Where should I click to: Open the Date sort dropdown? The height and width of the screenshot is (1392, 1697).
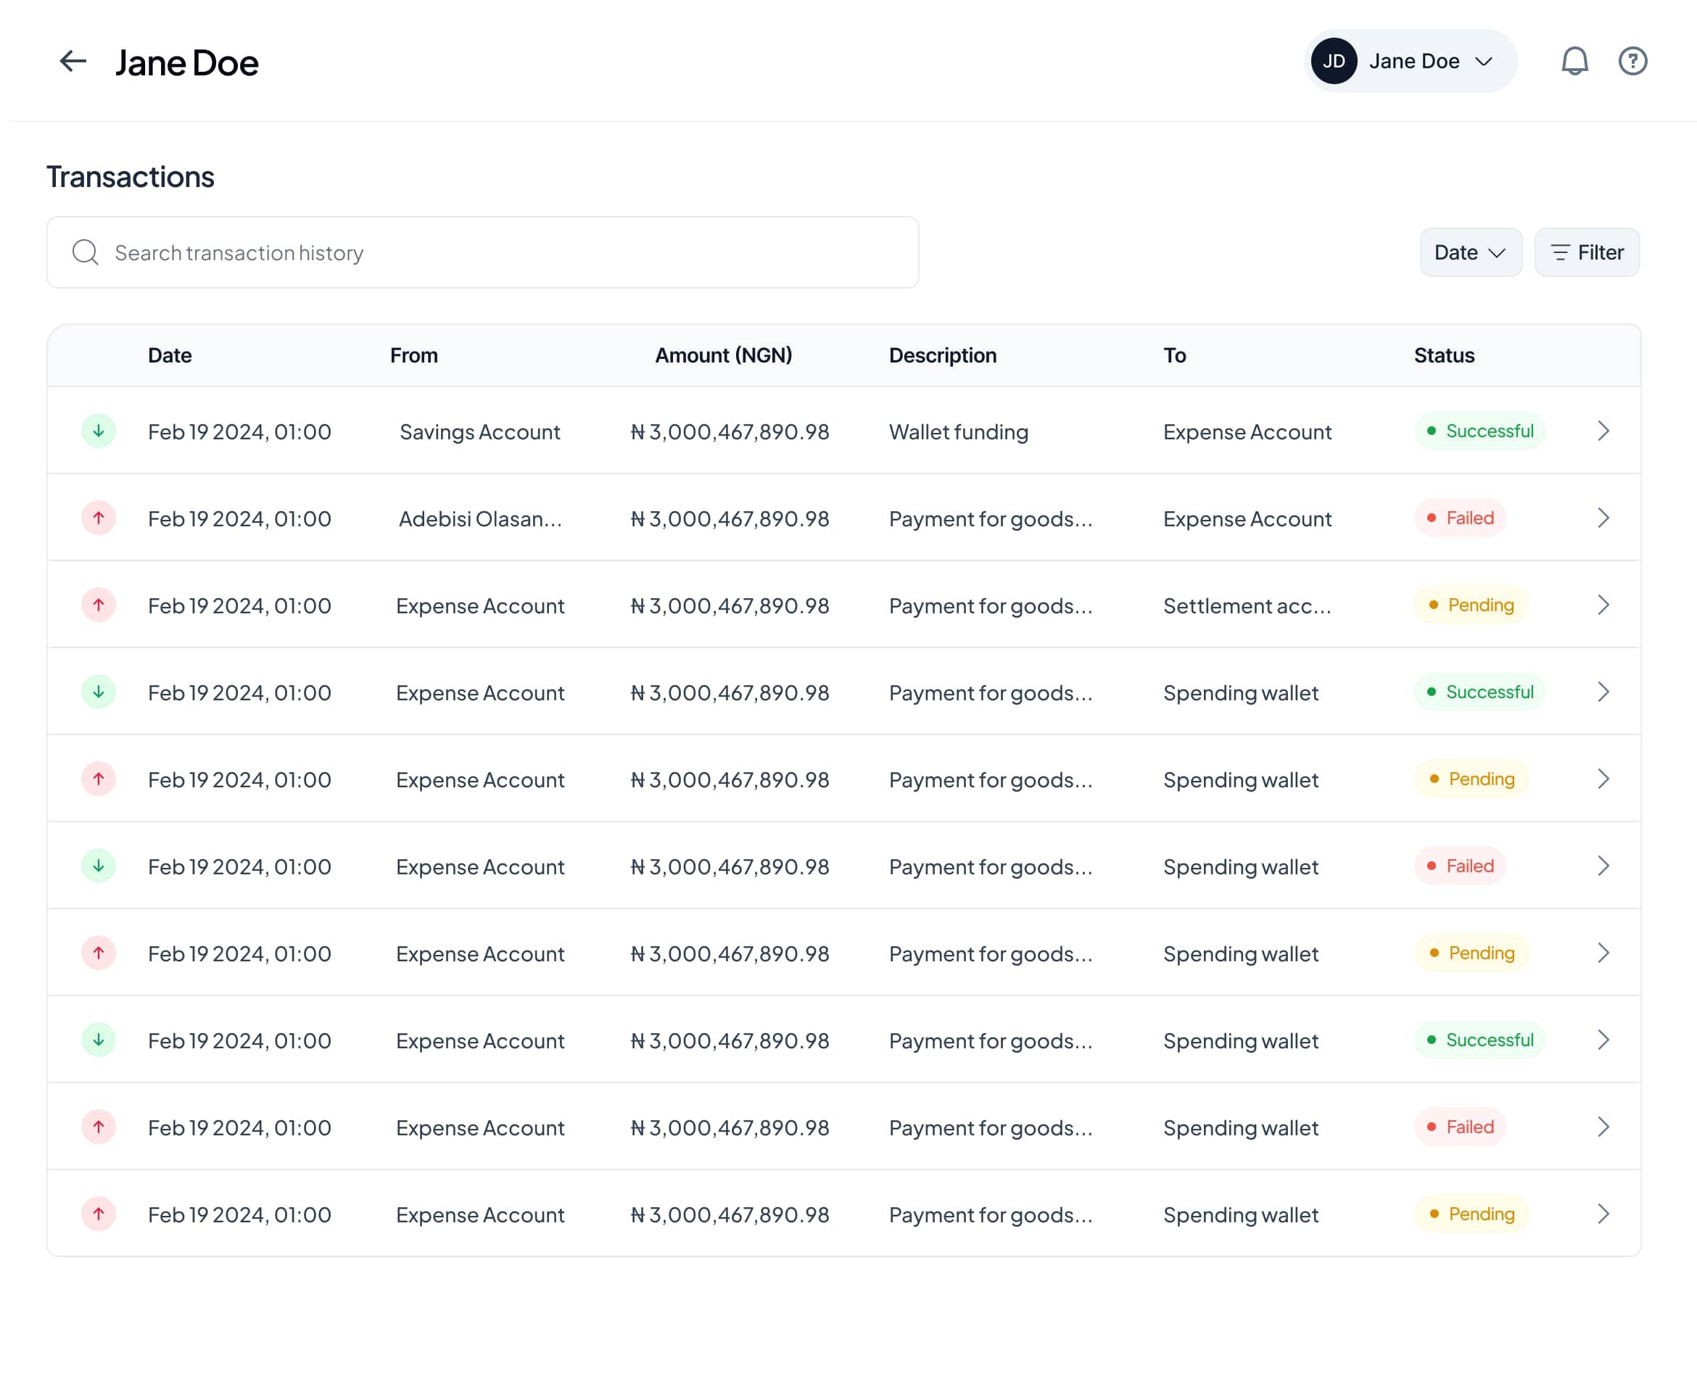1470,252
